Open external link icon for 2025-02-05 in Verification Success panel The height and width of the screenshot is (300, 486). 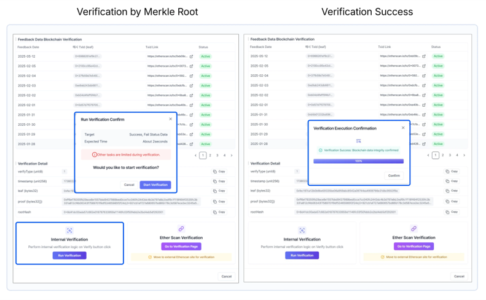[424, 66]
